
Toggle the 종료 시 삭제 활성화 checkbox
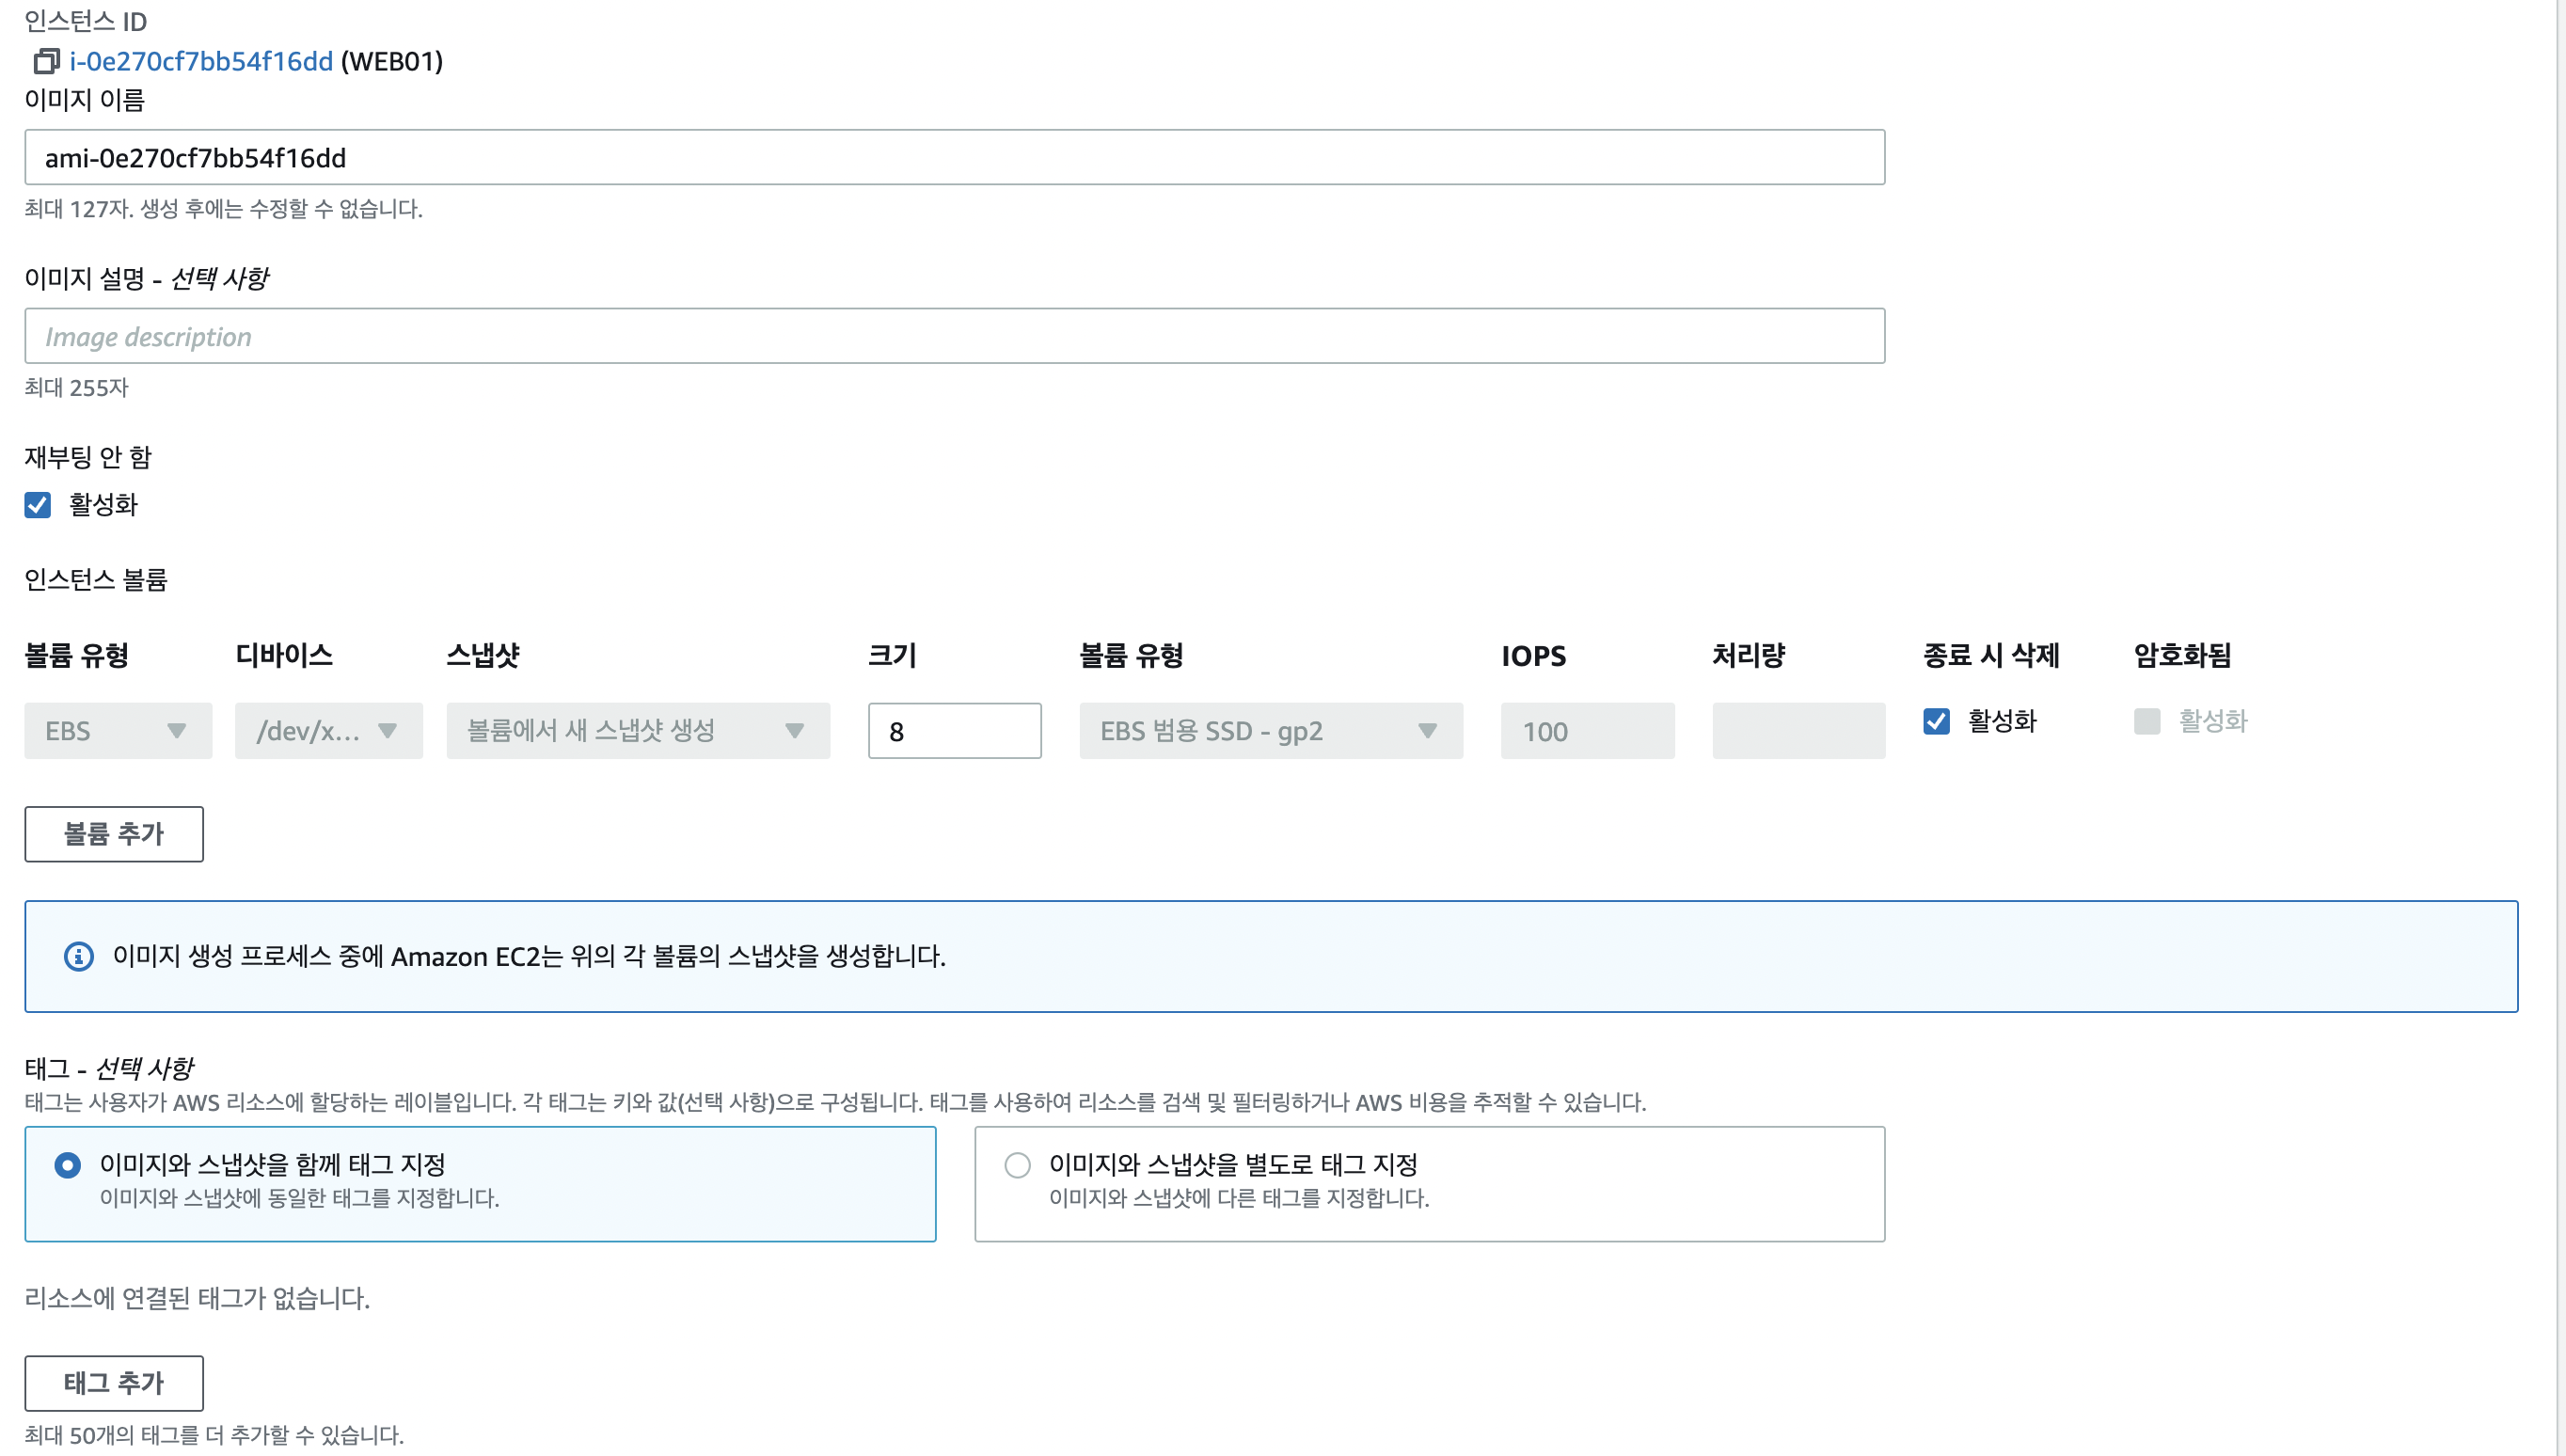click(x=1936, y=721)
